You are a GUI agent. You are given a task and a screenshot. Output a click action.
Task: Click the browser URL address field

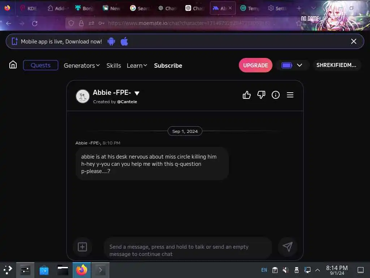pyautogui.click(x=189, y=23)
